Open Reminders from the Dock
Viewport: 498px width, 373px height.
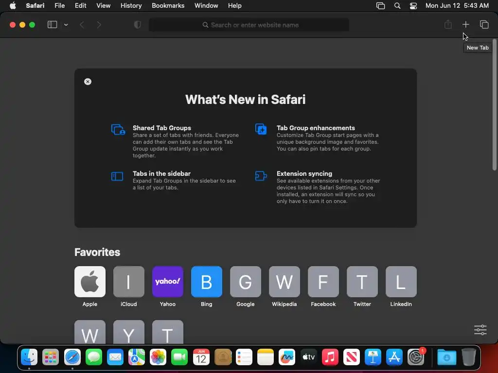244,357
